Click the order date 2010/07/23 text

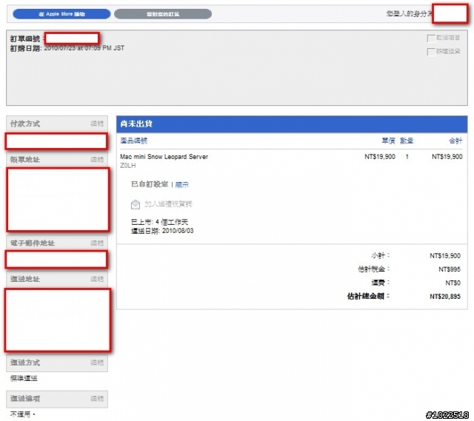[84, 48]
